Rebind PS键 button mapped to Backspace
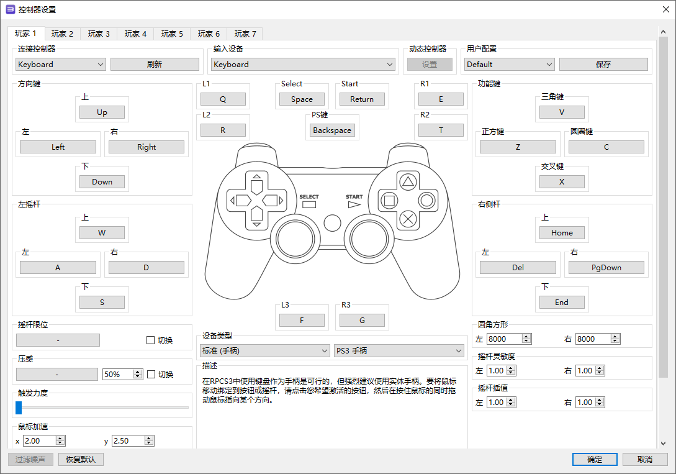676x474 pixels. click(332, 130)
